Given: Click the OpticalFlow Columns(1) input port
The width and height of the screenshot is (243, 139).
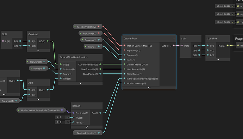Looking at the screenshot, I should point(124,55).
